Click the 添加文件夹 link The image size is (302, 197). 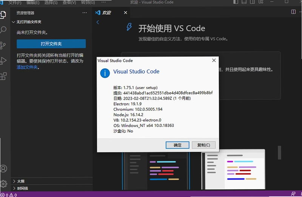pyautogui.click(x=27, y=67)
